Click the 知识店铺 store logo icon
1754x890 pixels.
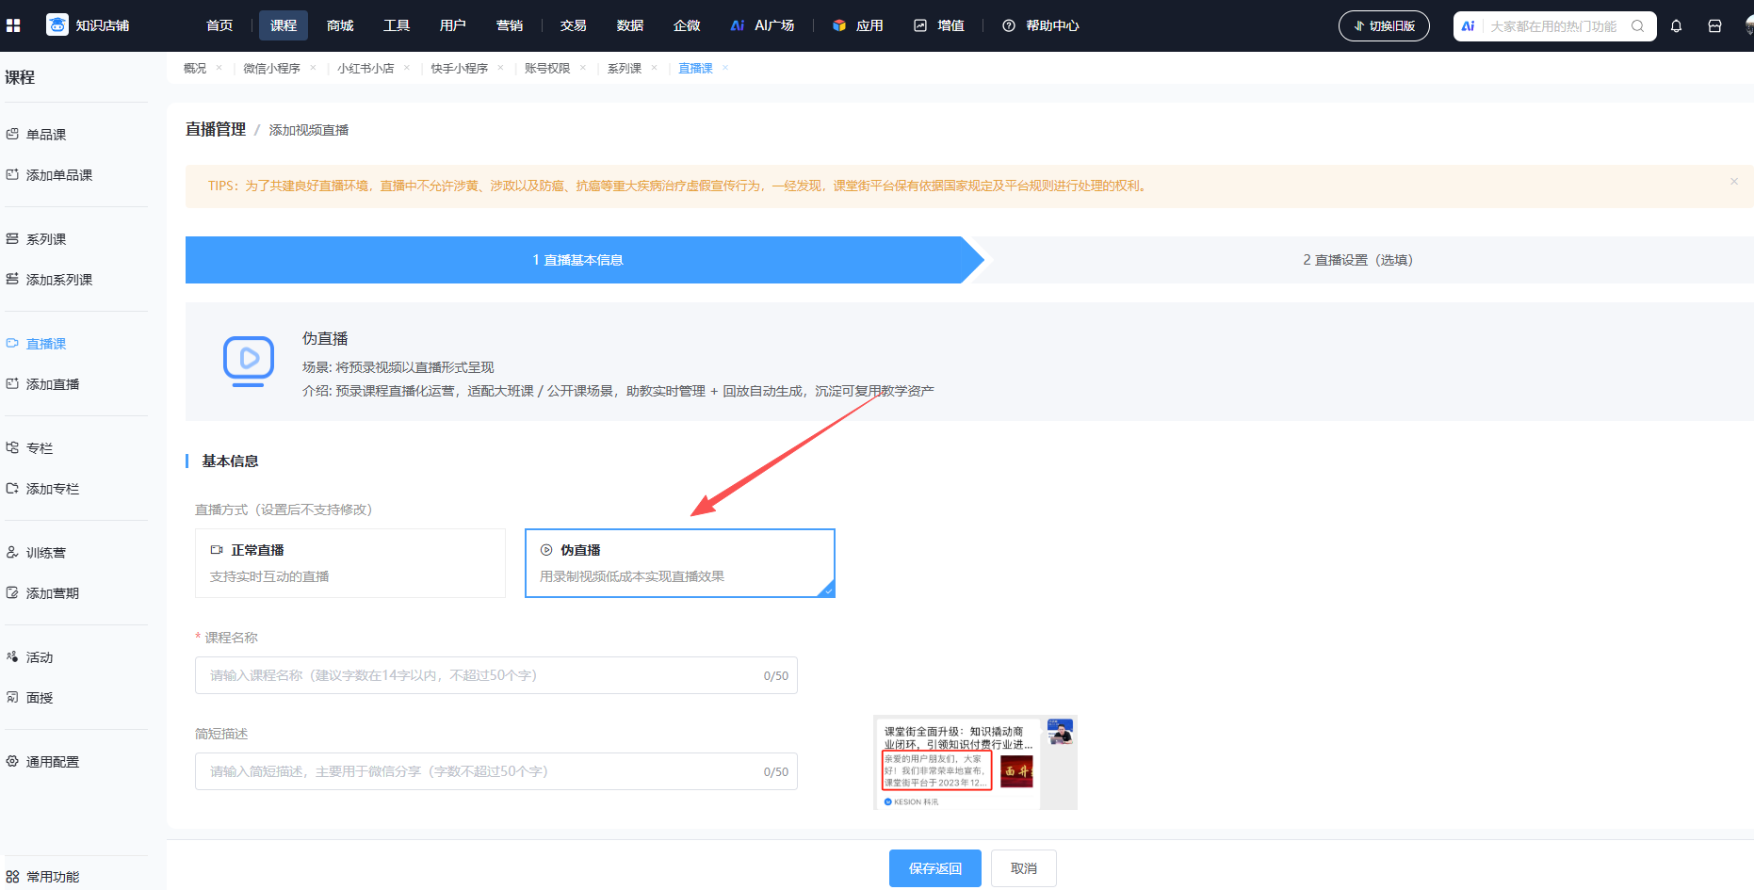point(57,25)
